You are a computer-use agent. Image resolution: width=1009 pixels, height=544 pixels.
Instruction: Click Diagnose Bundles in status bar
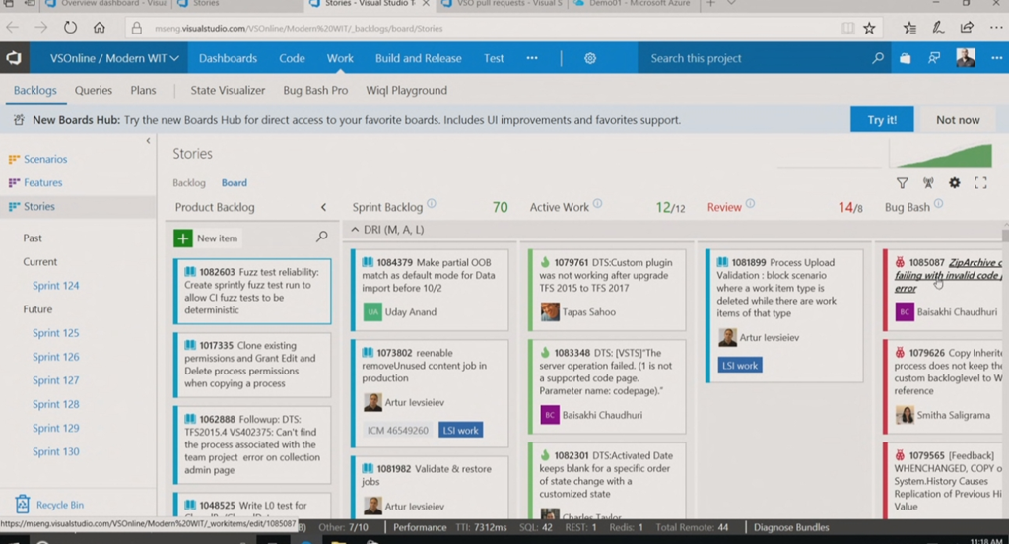click(x=791, y=527)
